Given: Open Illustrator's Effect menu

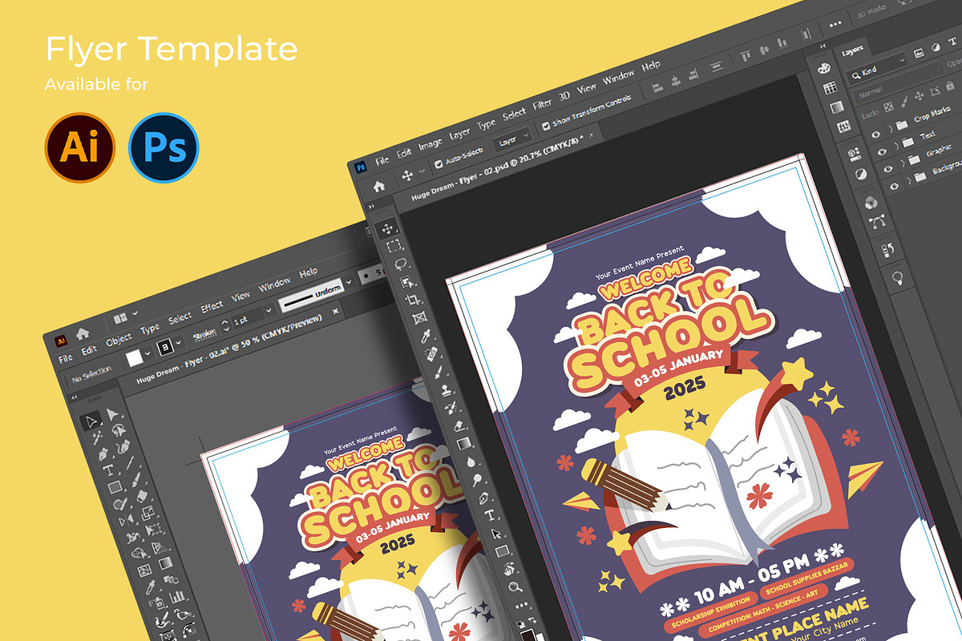Looking at the screenshot, I should click(x=212, y=306).
